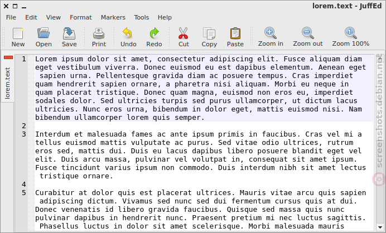Undo the last change
386x233 pixels.
tap(128, 33)
